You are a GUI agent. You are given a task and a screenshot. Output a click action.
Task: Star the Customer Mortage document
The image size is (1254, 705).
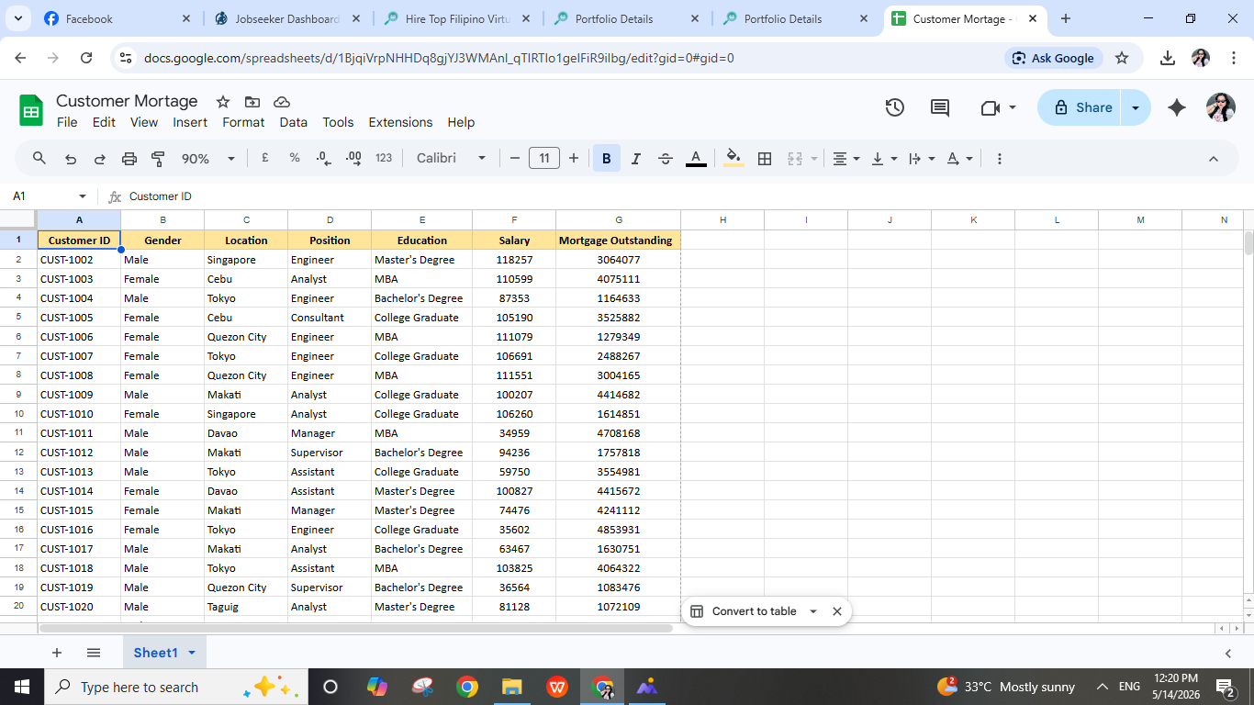pos(223,102)
